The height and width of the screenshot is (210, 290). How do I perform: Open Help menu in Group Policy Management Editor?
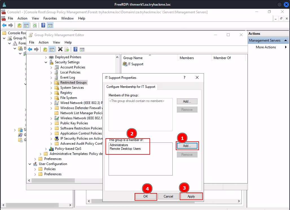pos(68,42)
